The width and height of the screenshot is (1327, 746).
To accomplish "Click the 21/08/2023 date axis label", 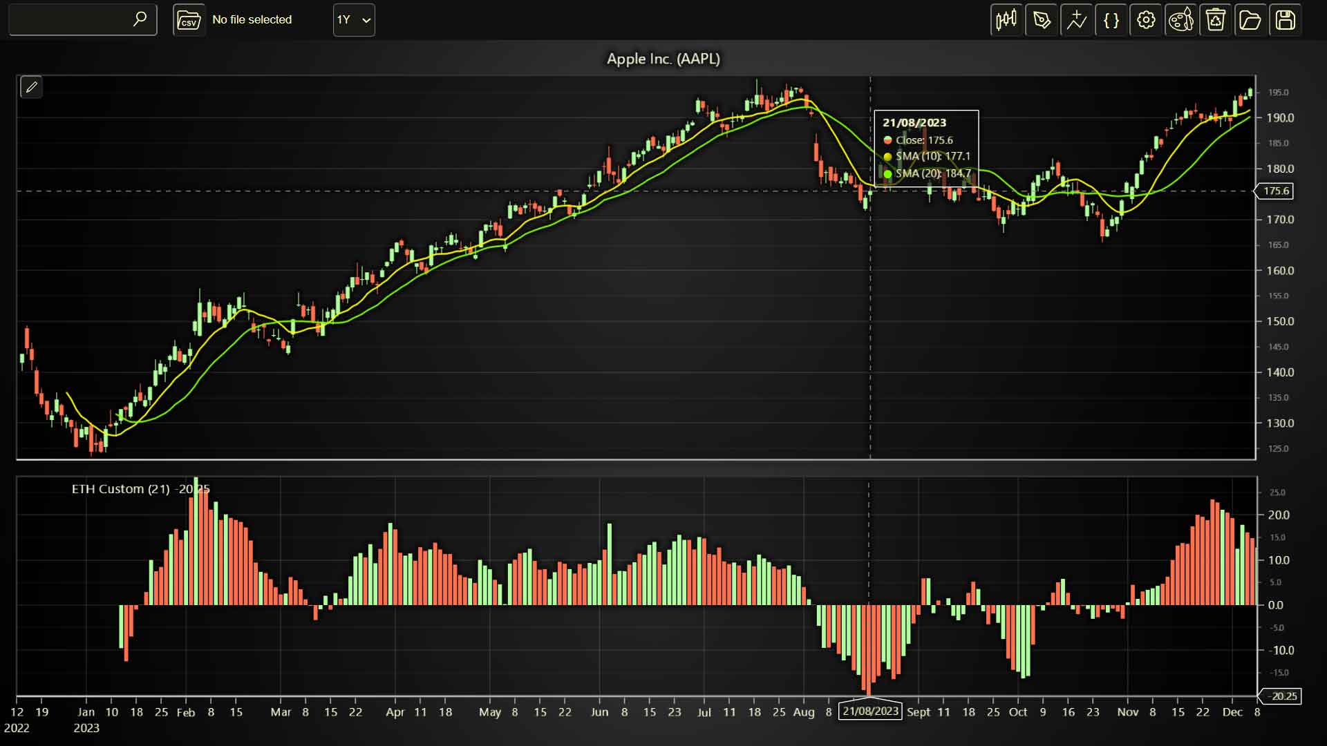I will click(870, 711).
